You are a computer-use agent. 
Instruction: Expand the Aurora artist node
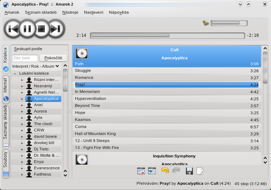(x=22, y=111)
